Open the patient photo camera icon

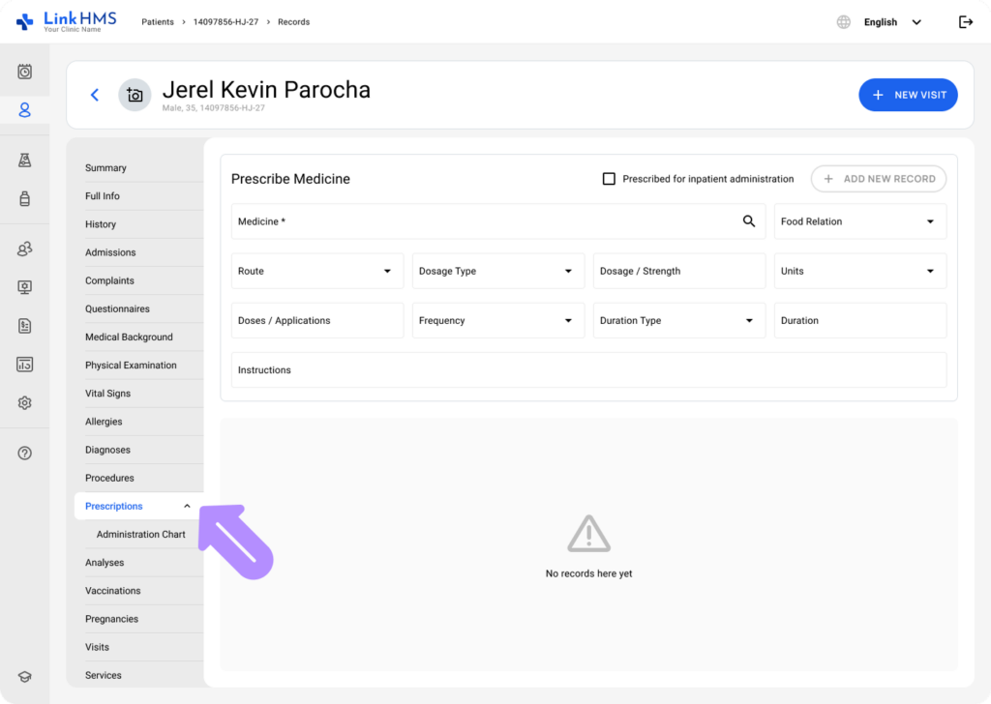click(x=135, y=95)
